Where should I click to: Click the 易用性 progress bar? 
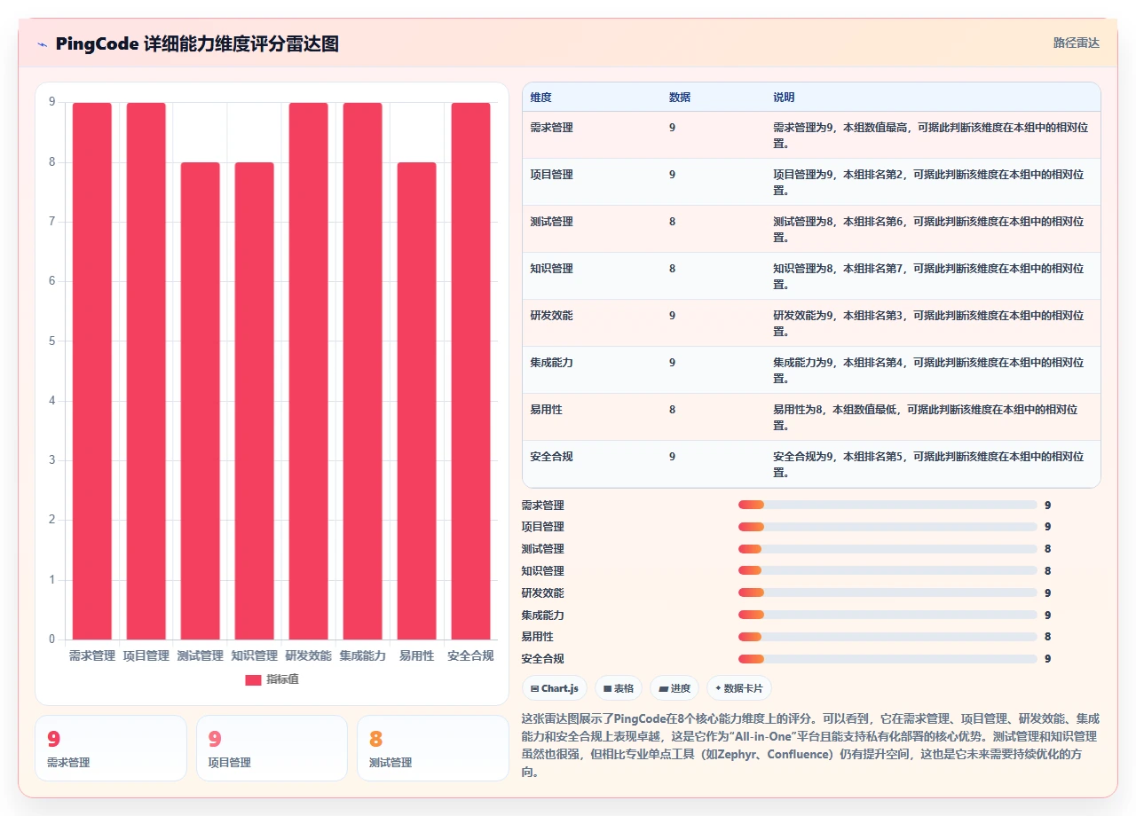887,637
